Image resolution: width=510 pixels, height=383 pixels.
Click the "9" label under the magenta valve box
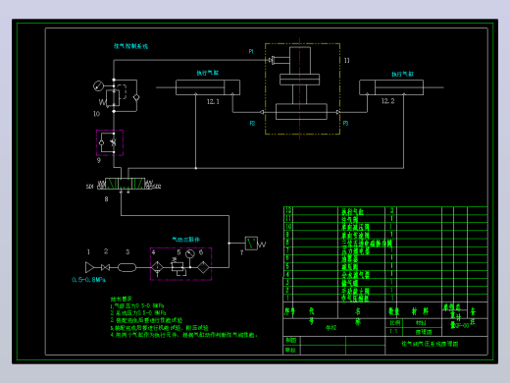(99, 160)
